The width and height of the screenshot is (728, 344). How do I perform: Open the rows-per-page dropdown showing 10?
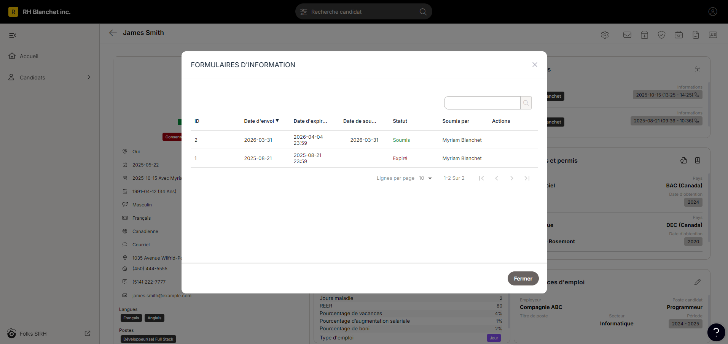tap(425, 178)
